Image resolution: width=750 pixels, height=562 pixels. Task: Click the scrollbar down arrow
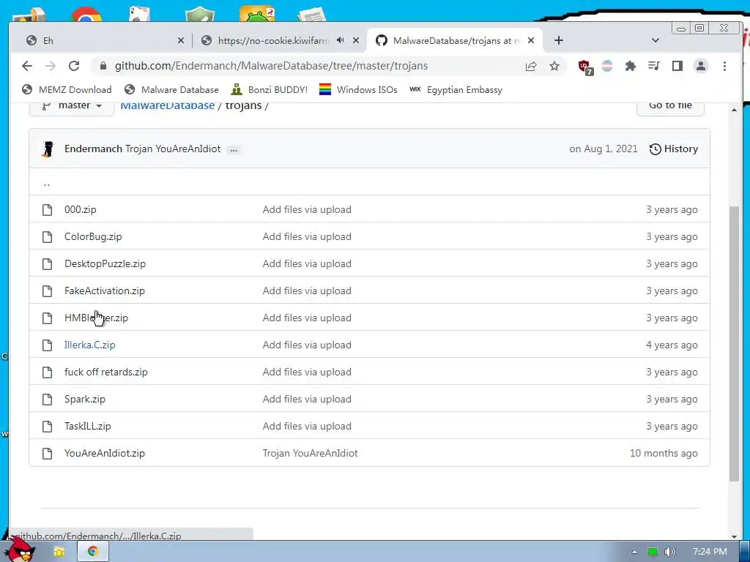pos(734,536)
